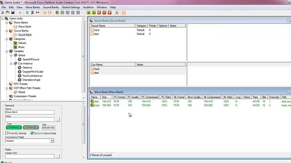Collapse DSP Effect Path Presets node
Image resolution: width=291 pixels, height=163 pixels.
pos(7,88)
